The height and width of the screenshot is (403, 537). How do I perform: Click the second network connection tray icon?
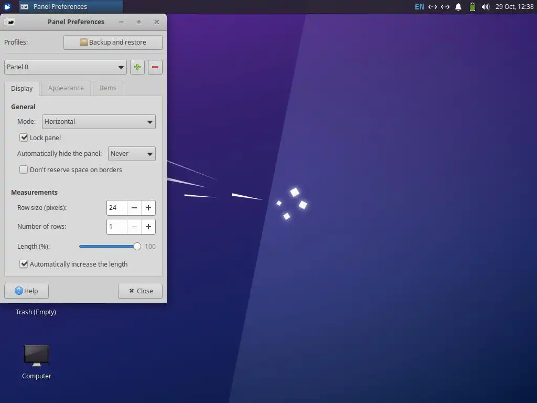pos(445,6)
